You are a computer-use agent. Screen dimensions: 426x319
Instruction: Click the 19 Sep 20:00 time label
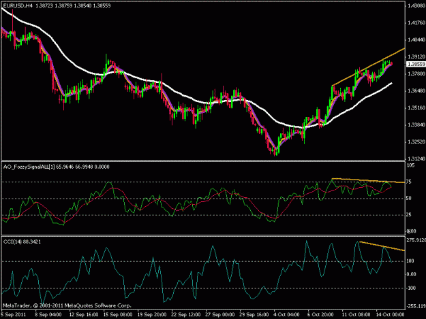pyautogui.click(x=152, y=314)
